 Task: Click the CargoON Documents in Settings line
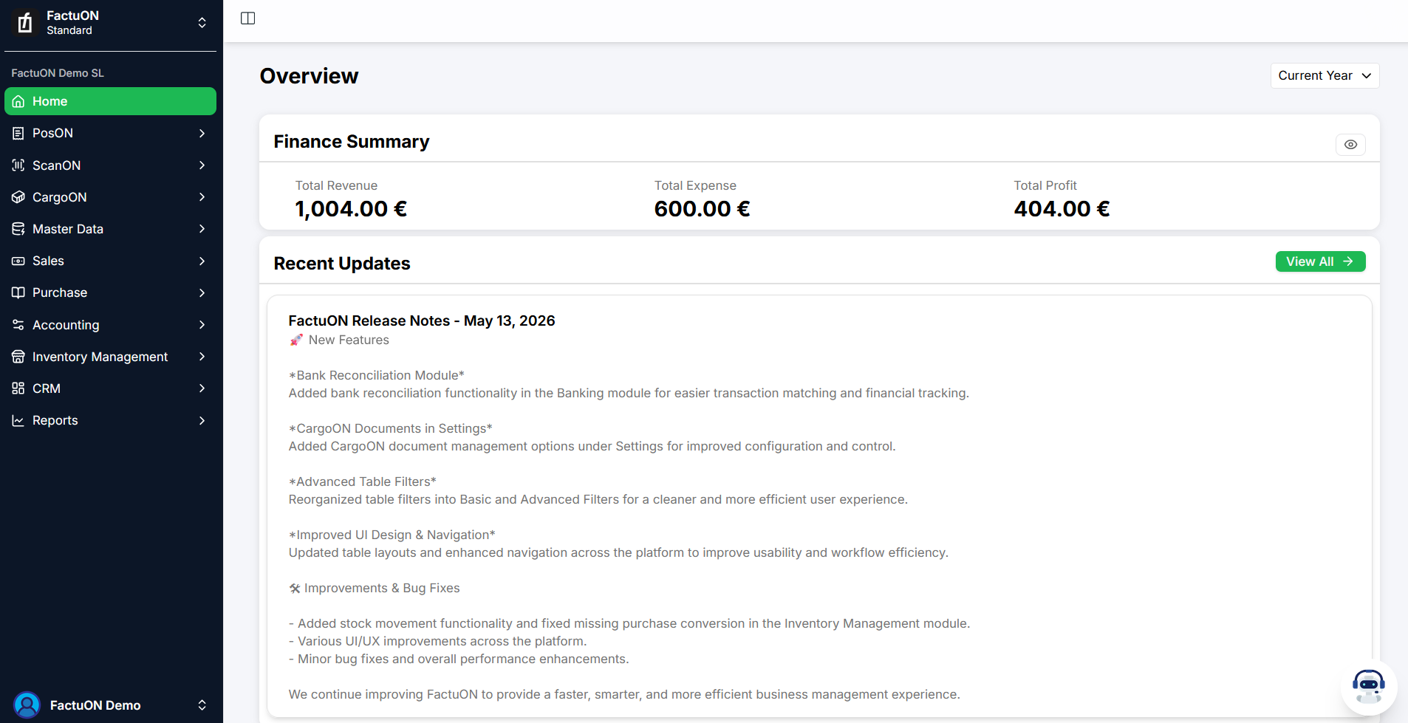pos(391,428)
